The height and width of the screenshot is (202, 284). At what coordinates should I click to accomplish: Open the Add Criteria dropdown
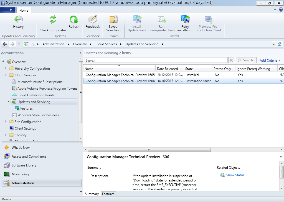[270, 60]
